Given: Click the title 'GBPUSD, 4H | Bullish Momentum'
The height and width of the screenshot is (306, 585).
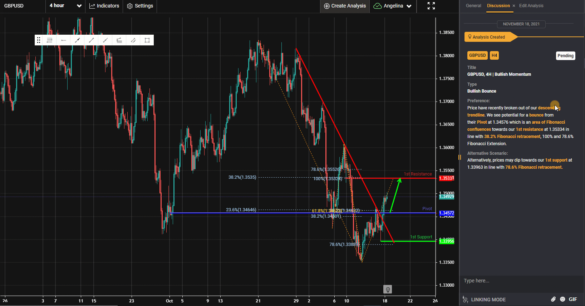Looking at the screenshot, I should coord(499,74).
